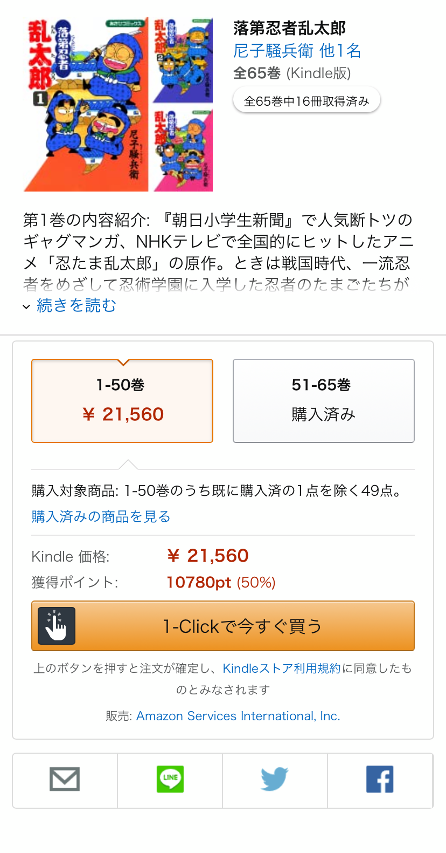Tap the 全65巻中16冊取得済み badge

[x=306, y=101]
